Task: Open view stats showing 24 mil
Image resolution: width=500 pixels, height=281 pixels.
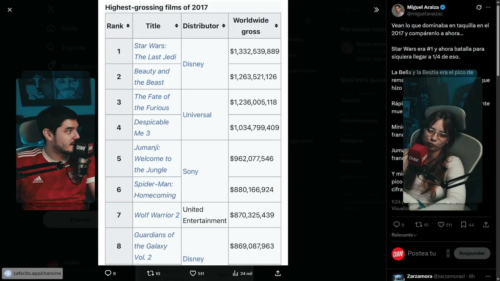Action: point(242,273)
